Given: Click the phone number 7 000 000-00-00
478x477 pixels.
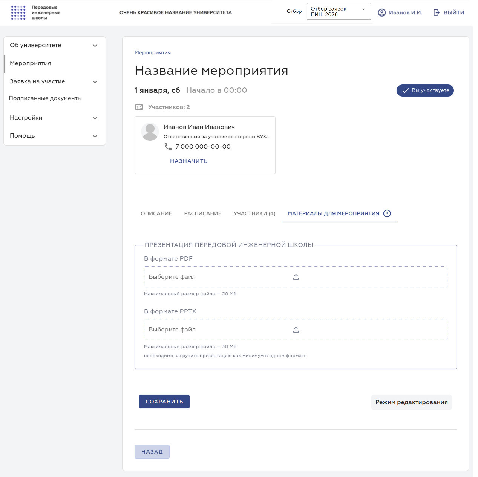Looking at the screenshot, I should (203, 146).
